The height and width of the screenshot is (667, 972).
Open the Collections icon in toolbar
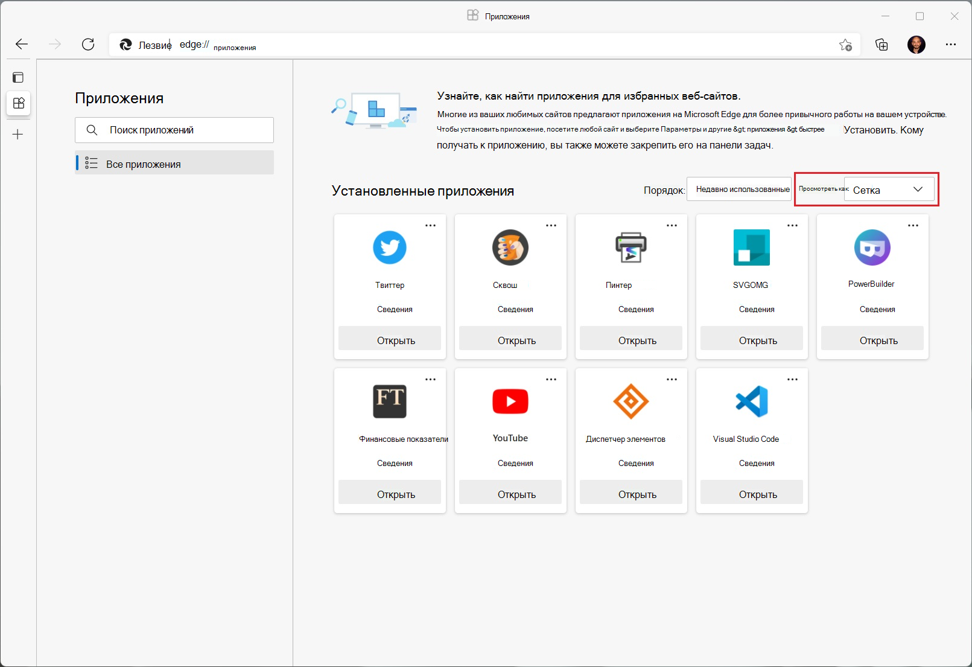(x=881, y=45)
